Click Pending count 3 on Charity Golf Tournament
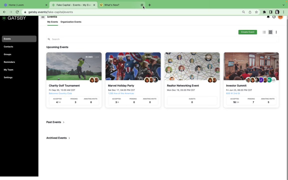 click(x=75, y=102)
